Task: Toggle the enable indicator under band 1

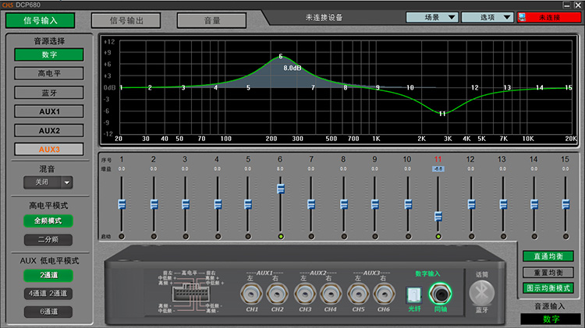Action: [x=122, y=236]
